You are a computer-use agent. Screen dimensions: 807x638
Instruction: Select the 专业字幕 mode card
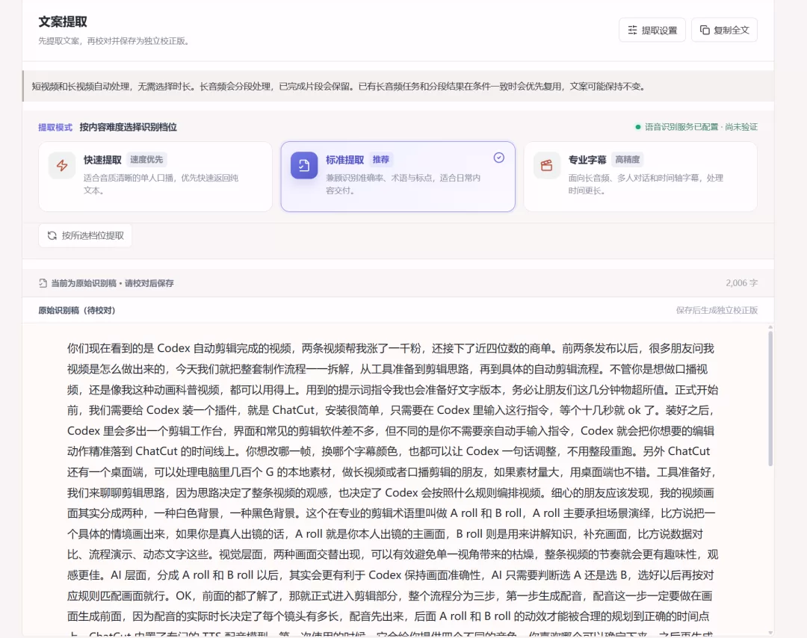coord(640,176)
